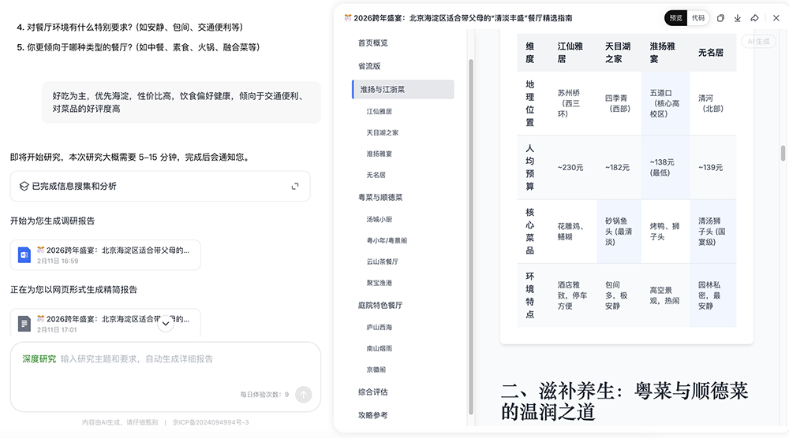Click the 每日体验次数: 9 counter
Screen dimensions: 789x438
pyautogui.click(x=264, y=395)
